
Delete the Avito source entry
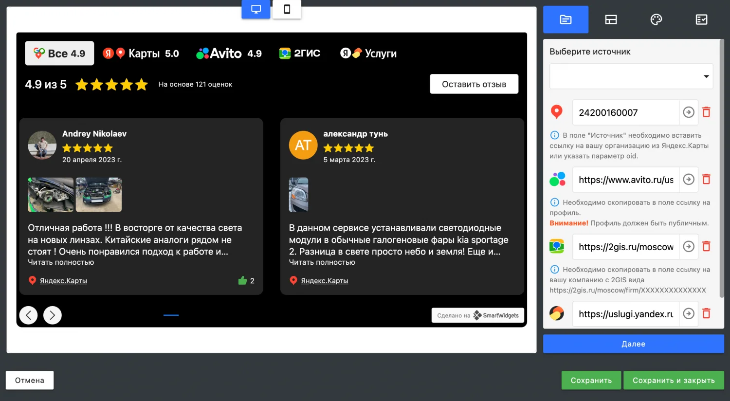point(706,180)
